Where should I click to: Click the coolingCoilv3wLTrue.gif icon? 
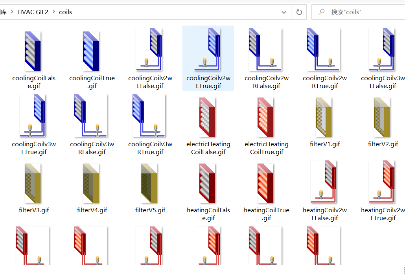tap(33, 116)
